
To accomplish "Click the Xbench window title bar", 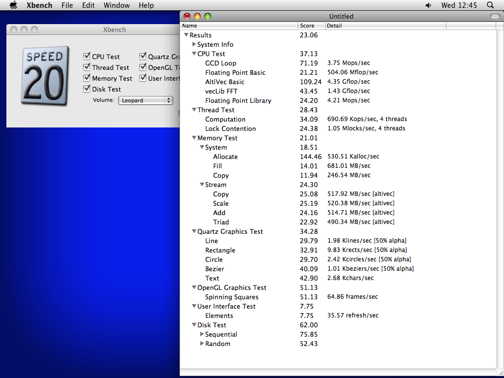I will (93, 30).
